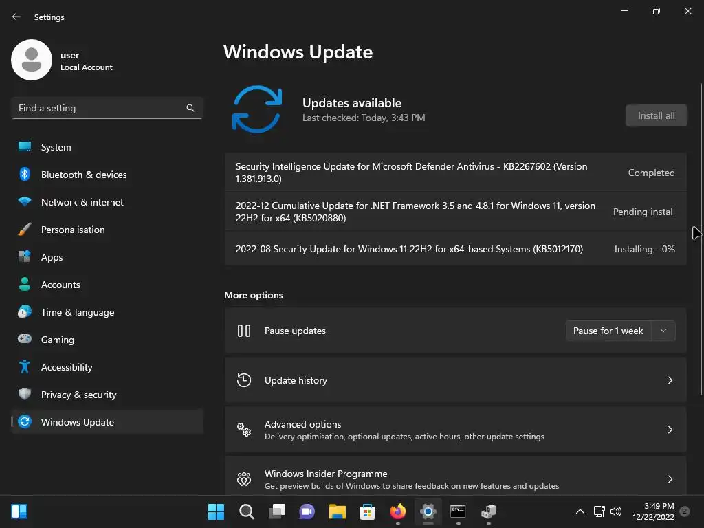
Task: Open the user profile avatar
Action: coord(32,60)
